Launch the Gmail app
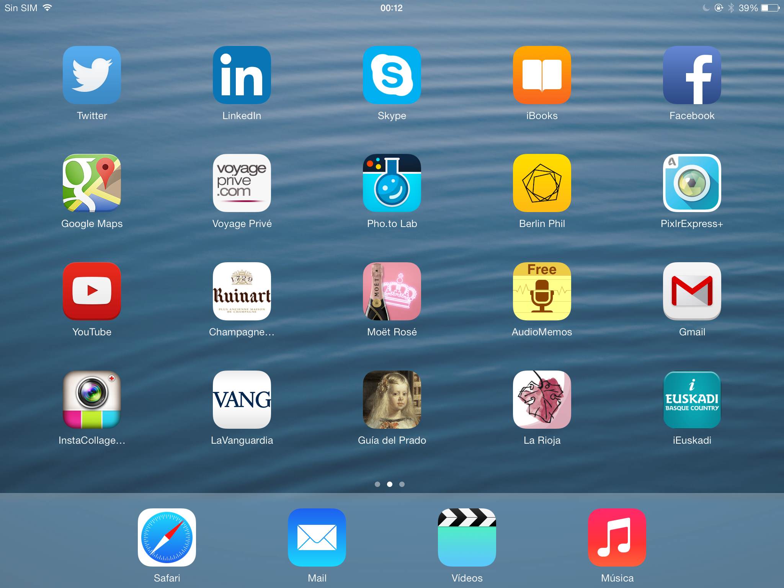Image resolution: width=784 pixels, height=588 pixels. (x=692, y=291)
